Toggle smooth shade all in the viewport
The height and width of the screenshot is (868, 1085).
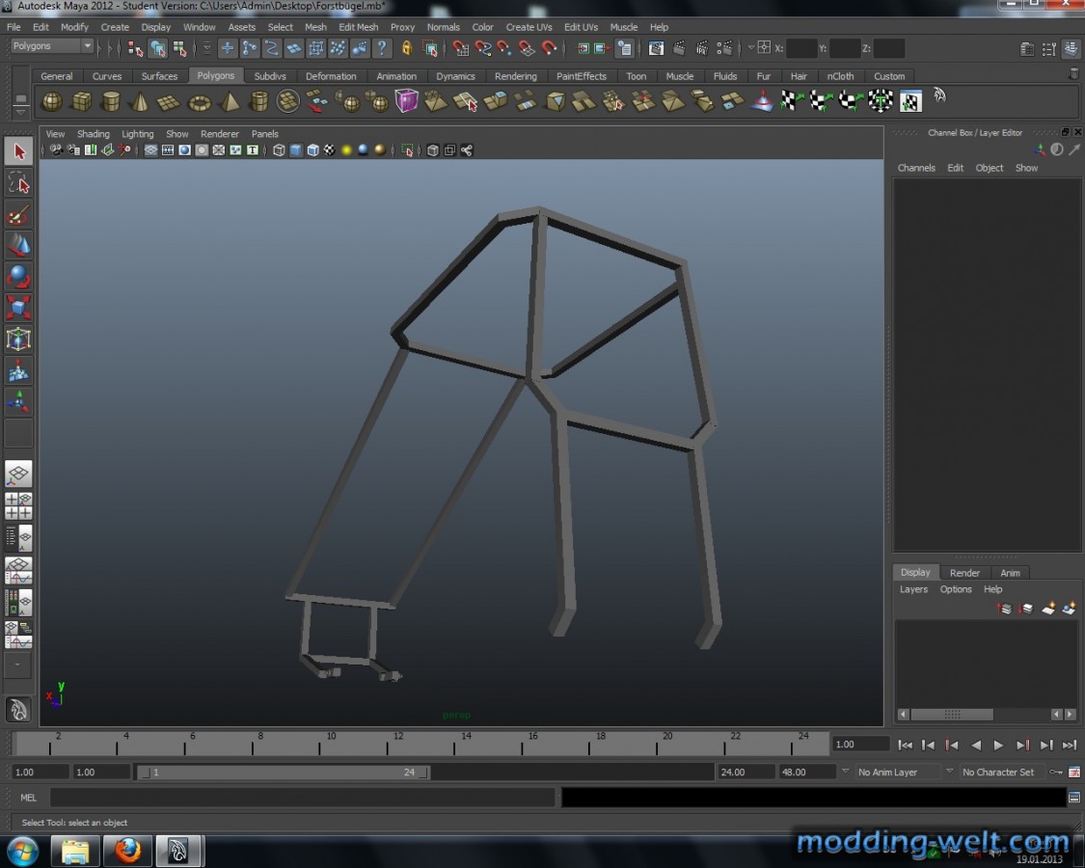click(295, 150)
